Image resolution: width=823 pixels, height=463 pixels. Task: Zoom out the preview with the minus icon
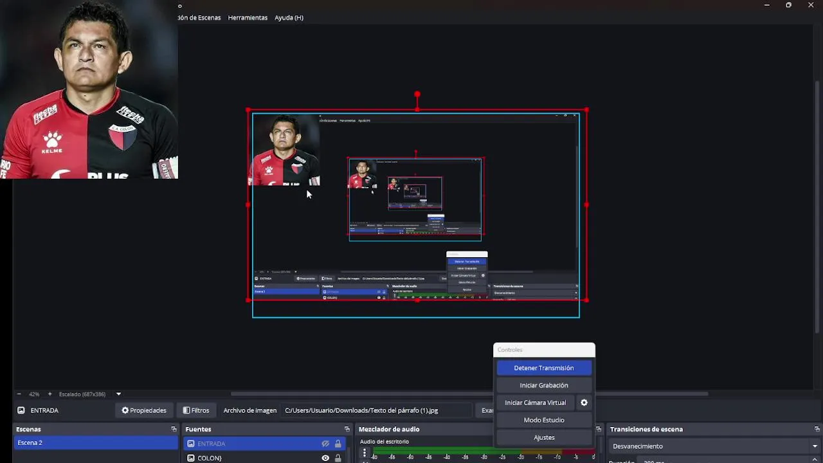pos(19,394)
